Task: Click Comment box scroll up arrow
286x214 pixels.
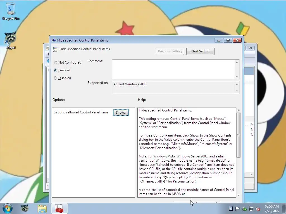Action: (237, 62)
